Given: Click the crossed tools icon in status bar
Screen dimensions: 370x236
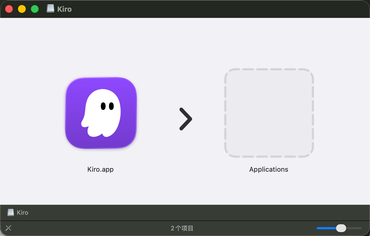Looking at the screenshot, I should click(x=8, y=228).
